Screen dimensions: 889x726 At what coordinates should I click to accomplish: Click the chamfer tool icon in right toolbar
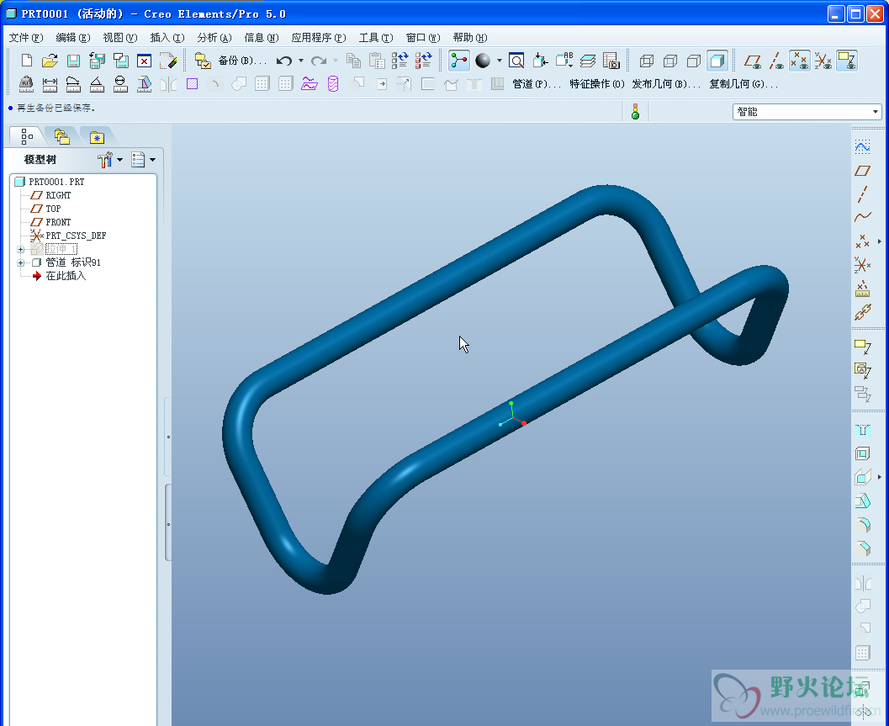862,548
